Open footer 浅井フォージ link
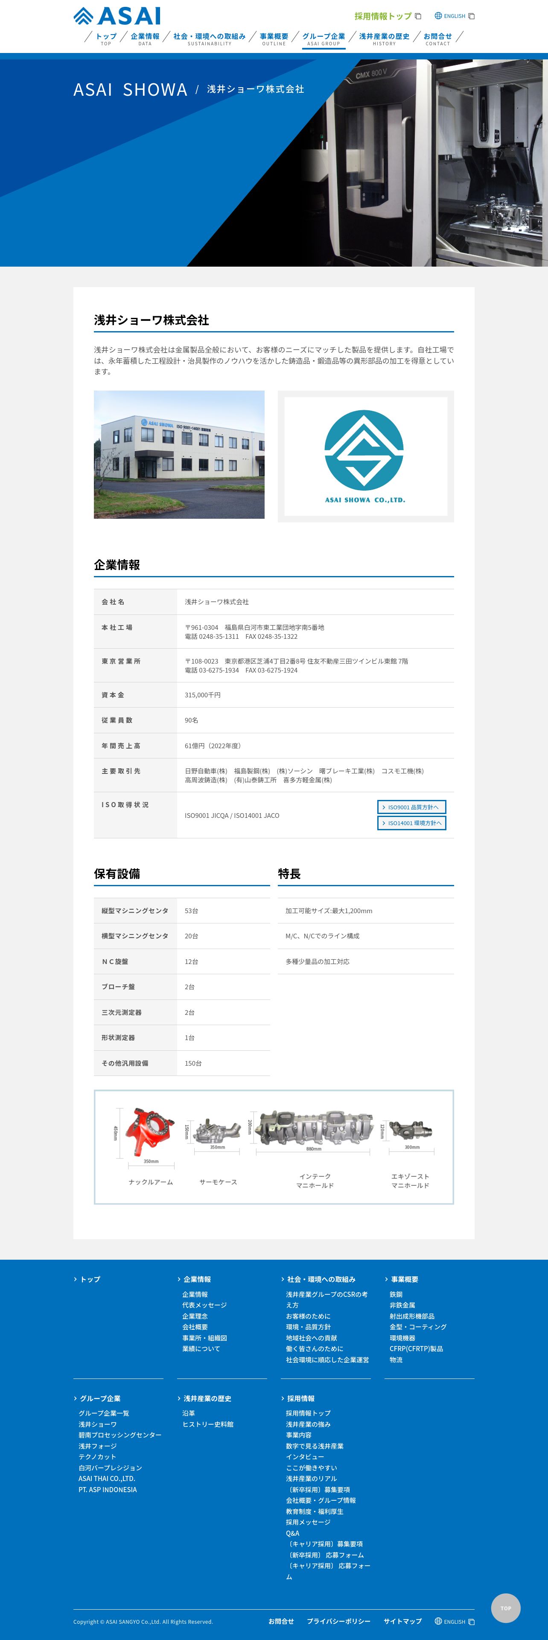This screenshot has width=548, height=1640. (x=97, y=1446)
